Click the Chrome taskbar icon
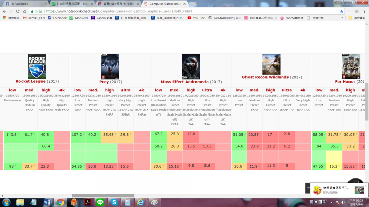Viewport: 369px width, 207px height. pyautogui.click(x=60, y=202)
